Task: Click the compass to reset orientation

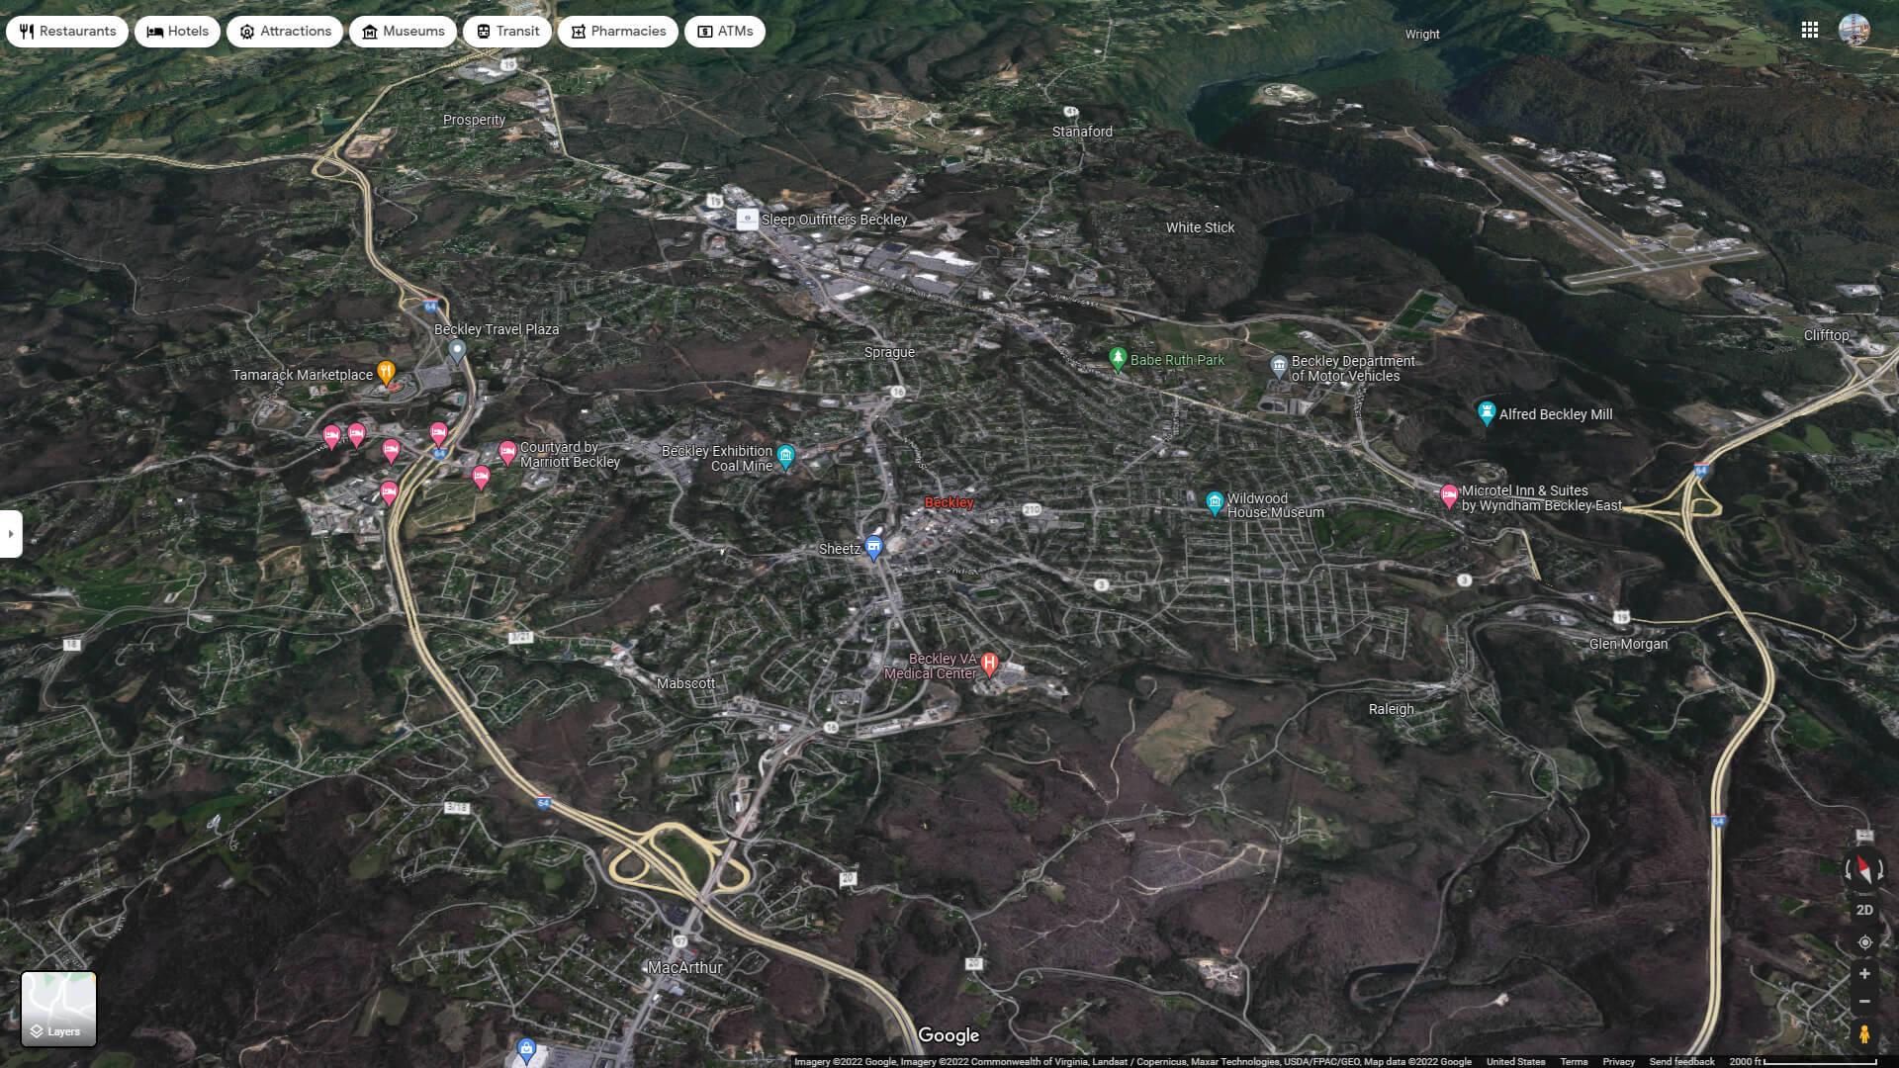Action: pos(1865,870)
